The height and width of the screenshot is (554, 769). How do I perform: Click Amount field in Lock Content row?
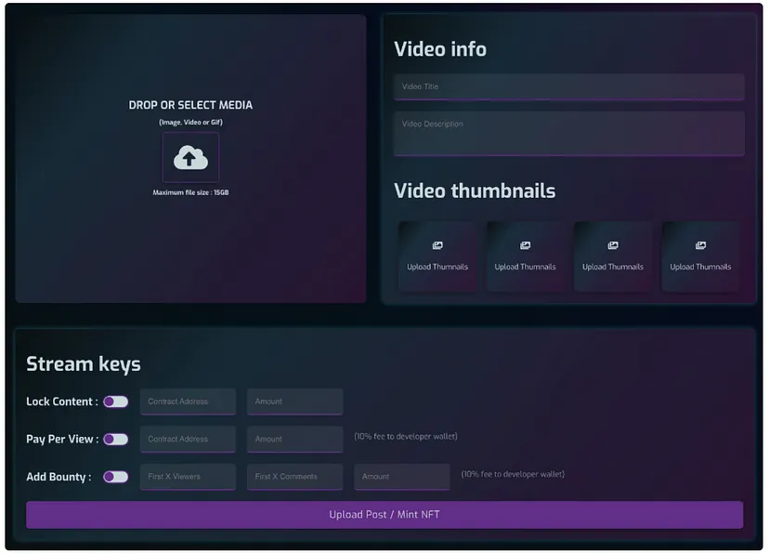[x=294, y=402]
